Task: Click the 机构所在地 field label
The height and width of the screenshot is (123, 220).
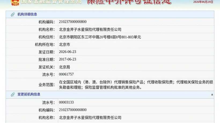Action: tap(45, 45)
